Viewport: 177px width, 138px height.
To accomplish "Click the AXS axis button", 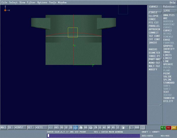I will [x=57, y=128].
